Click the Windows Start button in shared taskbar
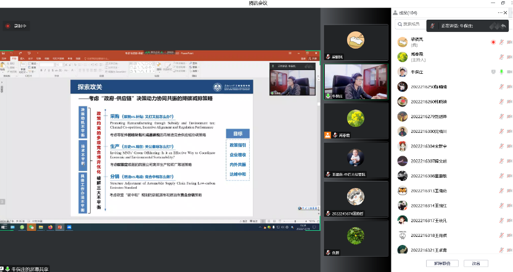513x272 pixels. click(3, 227)
